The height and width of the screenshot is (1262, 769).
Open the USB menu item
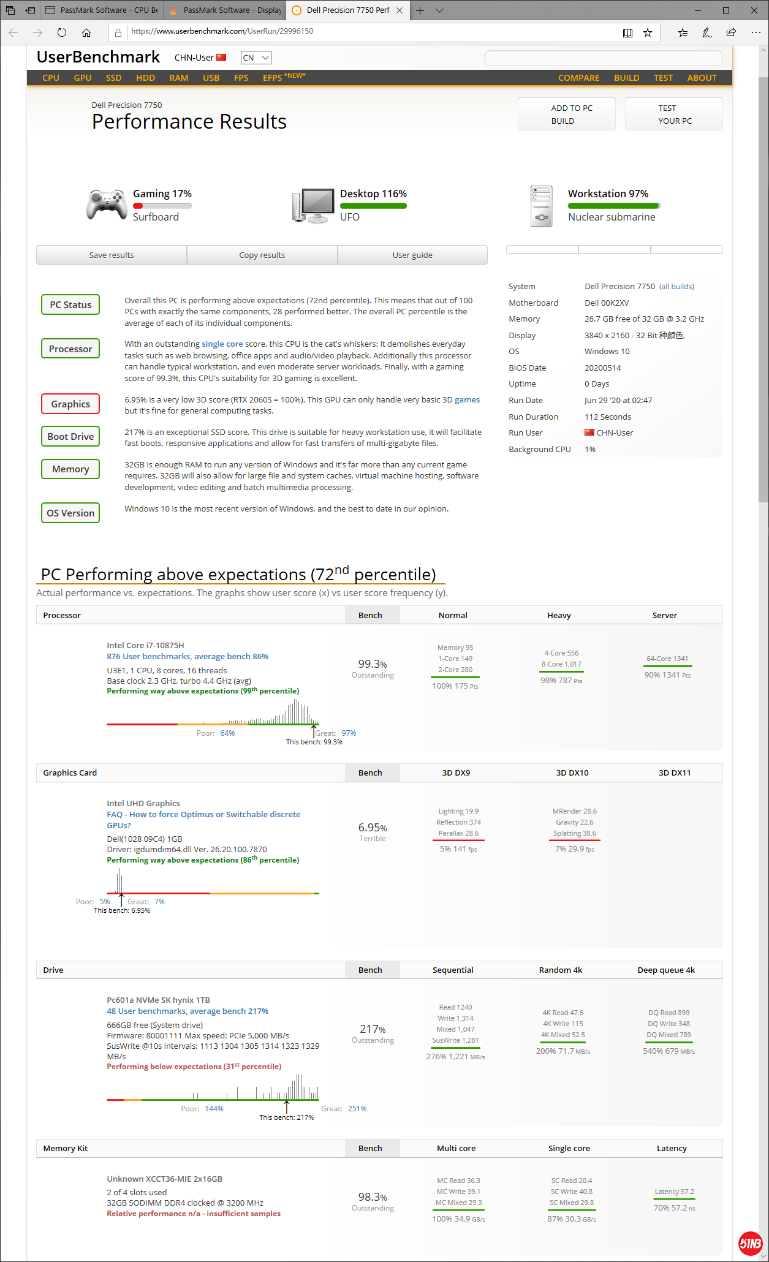[211, 78]
